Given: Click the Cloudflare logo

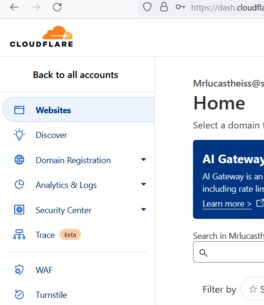Looking at the screenshot, I should (x=41, y=36).
